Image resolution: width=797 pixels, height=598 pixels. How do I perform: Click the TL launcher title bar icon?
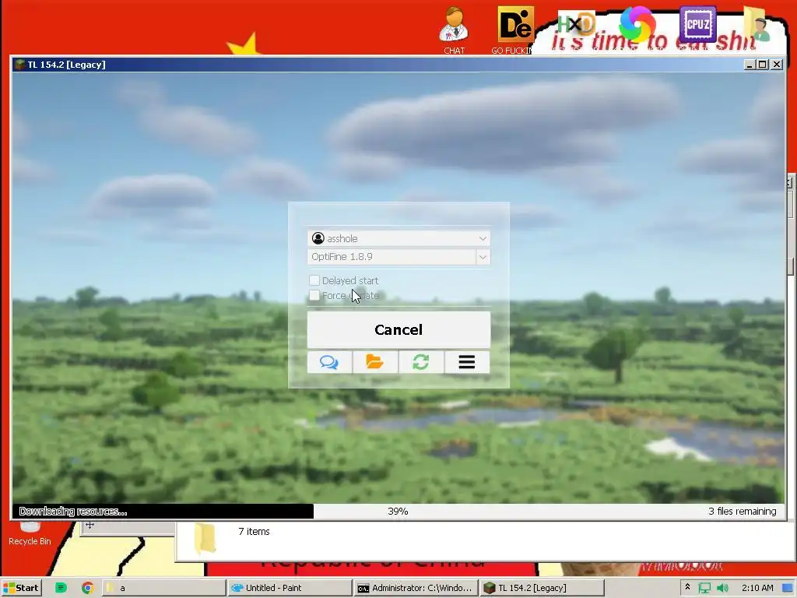coord(20,65)
